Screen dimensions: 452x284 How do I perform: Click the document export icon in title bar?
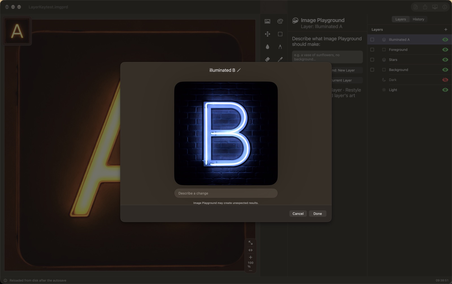click(x=416, y=7)
